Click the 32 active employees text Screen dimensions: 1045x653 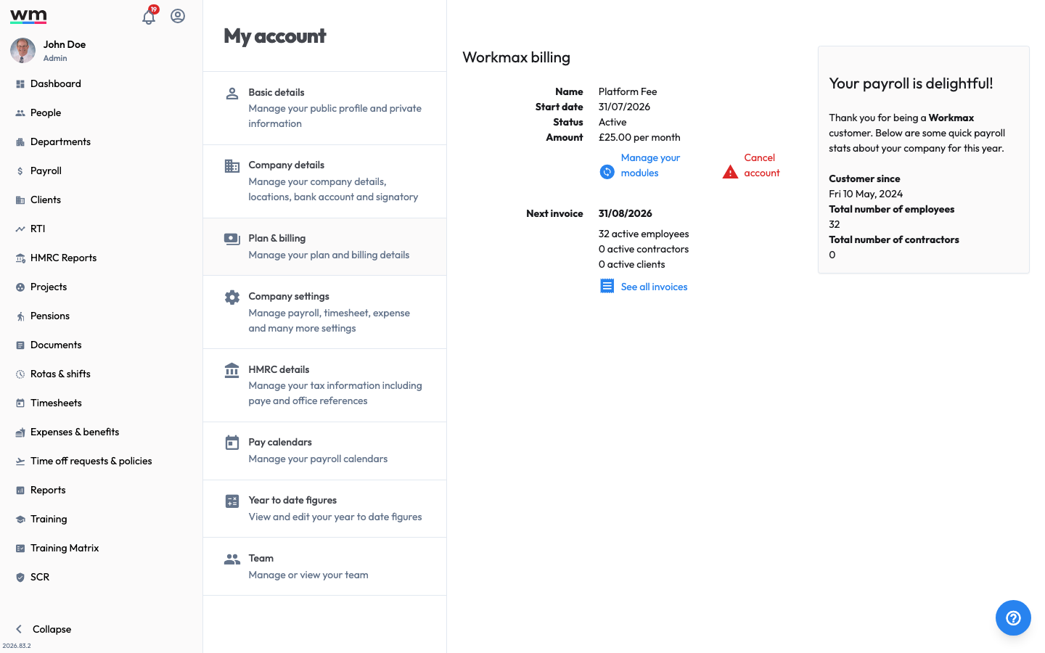[x=644, y=234]
